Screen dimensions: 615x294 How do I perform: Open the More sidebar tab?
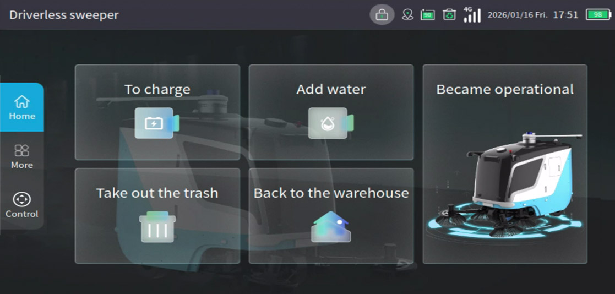click(x=22, y=156)
